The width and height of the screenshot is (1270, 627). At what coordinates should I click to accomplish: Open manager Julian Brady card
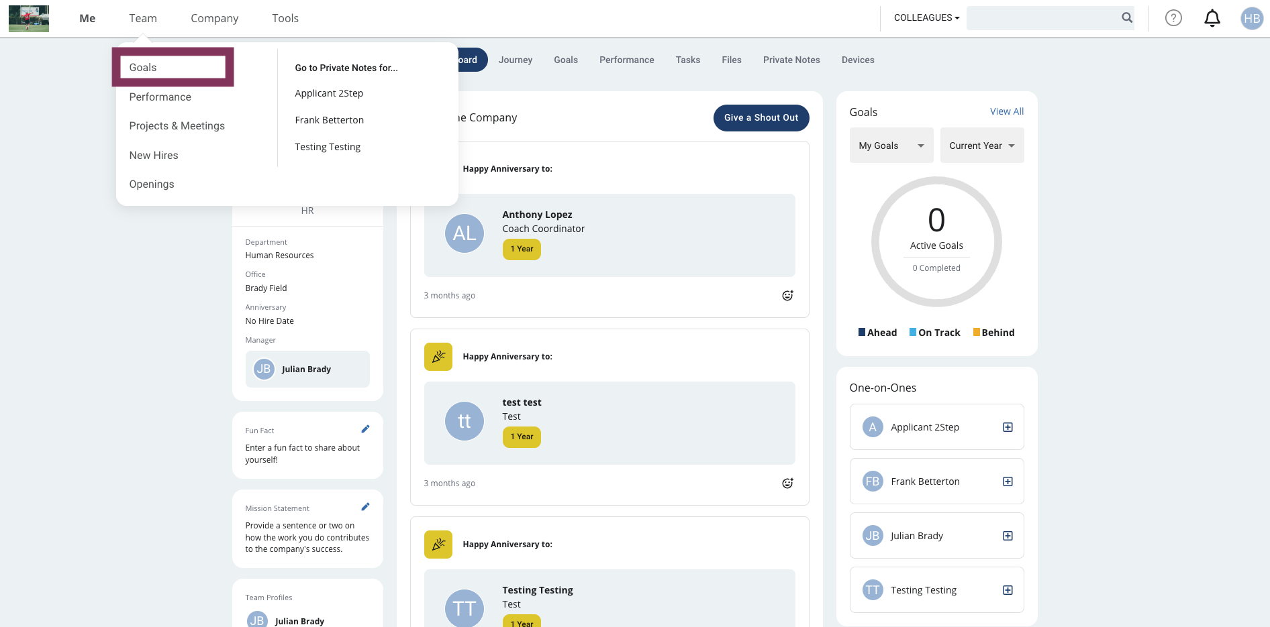click(x=307, y=369)
